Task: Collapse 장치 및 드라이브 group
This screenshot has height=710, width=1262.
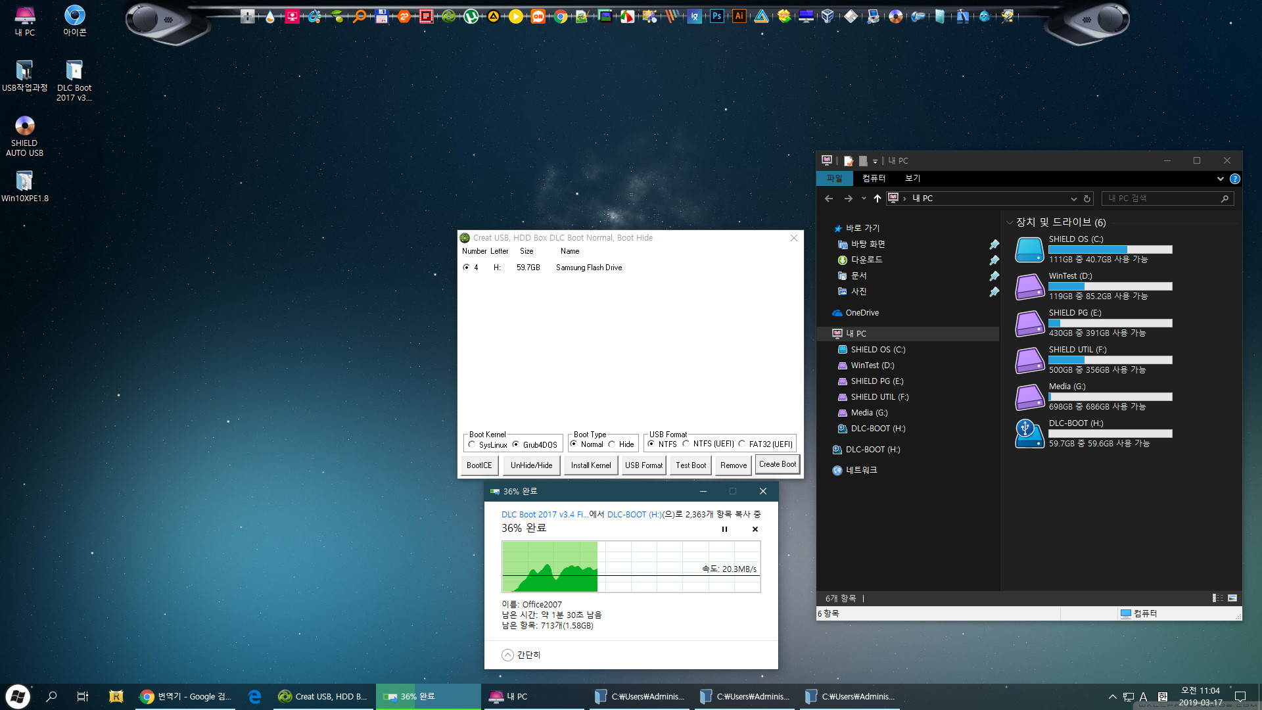Action: click(x=1010, y=223)
